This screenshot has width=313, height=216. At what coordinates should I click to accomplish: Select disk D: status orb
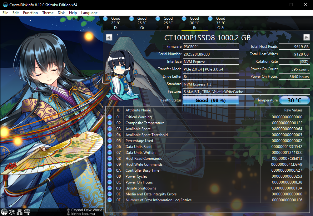tap(105, 18)
